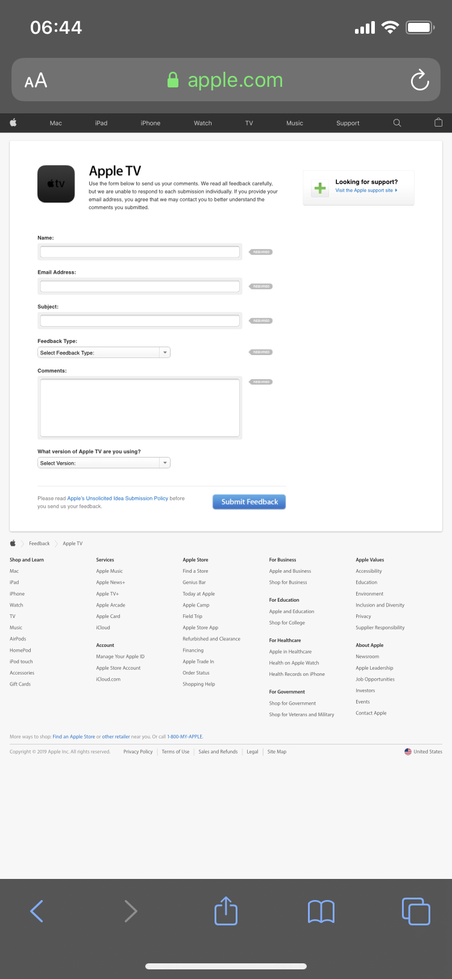
Task: Tap the apple.com address bar
Action: pyautogui.click(x=226, y=80)
